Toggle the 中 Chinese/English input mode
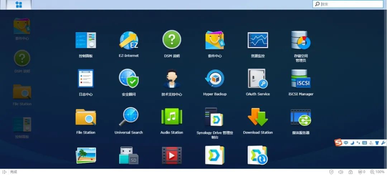Screen dimensions: 387x175 point(346,143)
